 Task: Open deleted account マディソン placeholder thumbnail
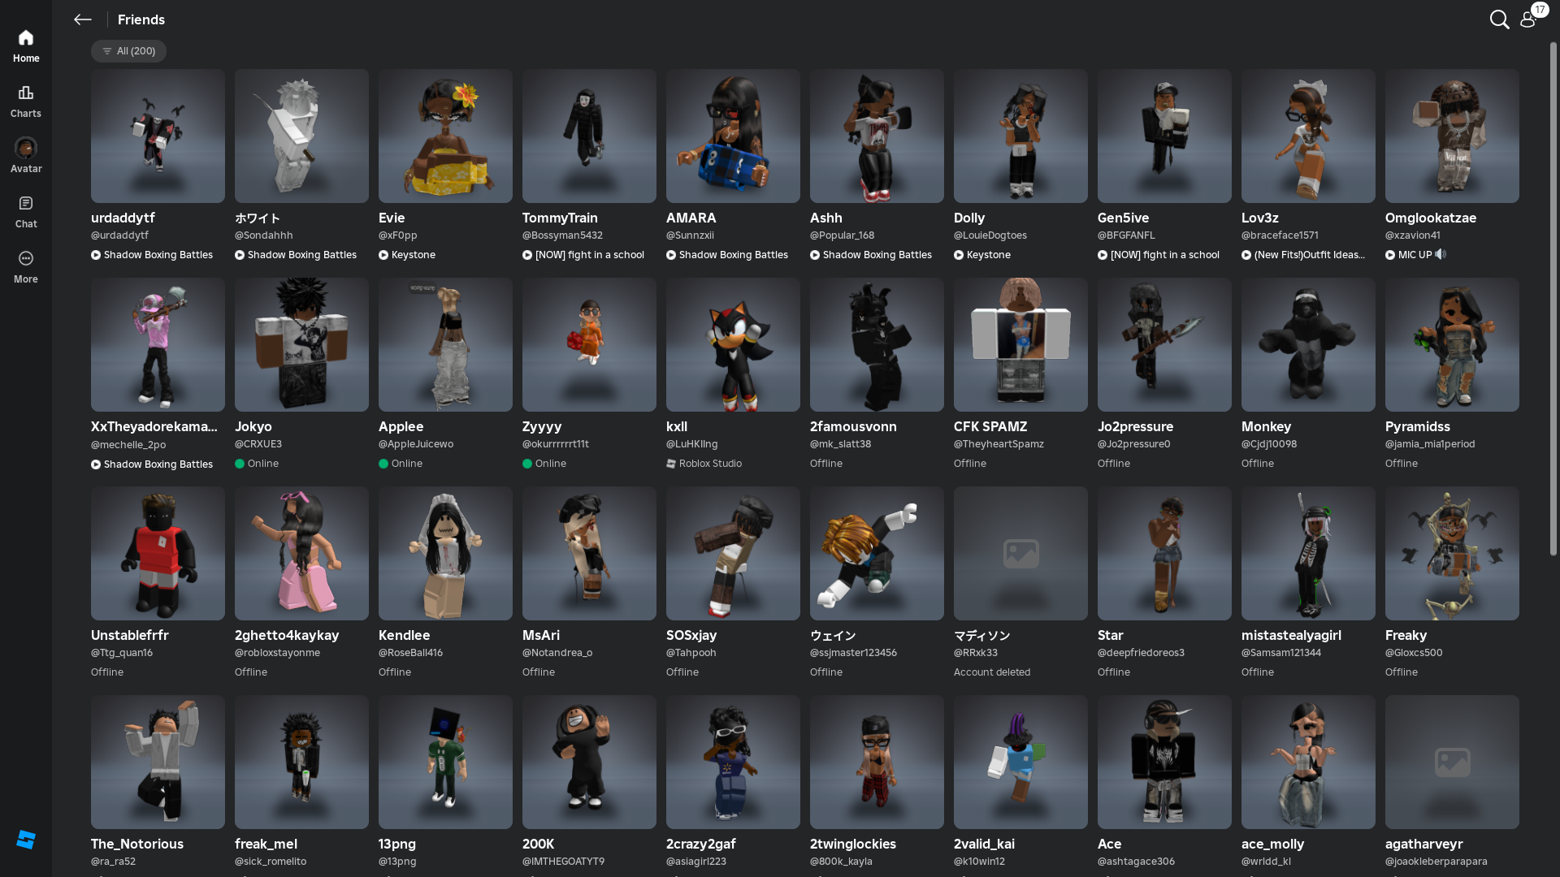pyautogui.click(x=1020, y=553)
